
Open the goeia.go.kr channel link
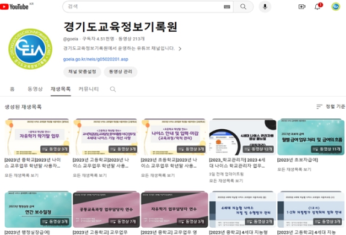coord(96,59)
